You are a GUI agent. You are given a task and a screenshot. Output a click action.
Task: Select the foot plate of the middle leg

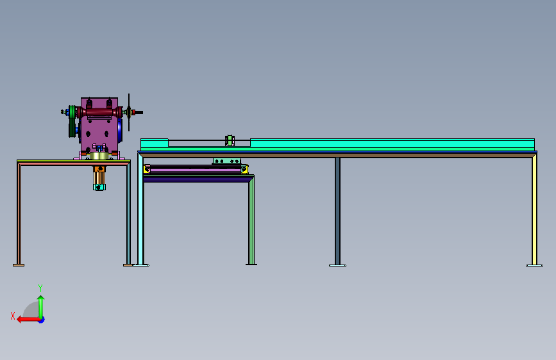click(337, 265)
